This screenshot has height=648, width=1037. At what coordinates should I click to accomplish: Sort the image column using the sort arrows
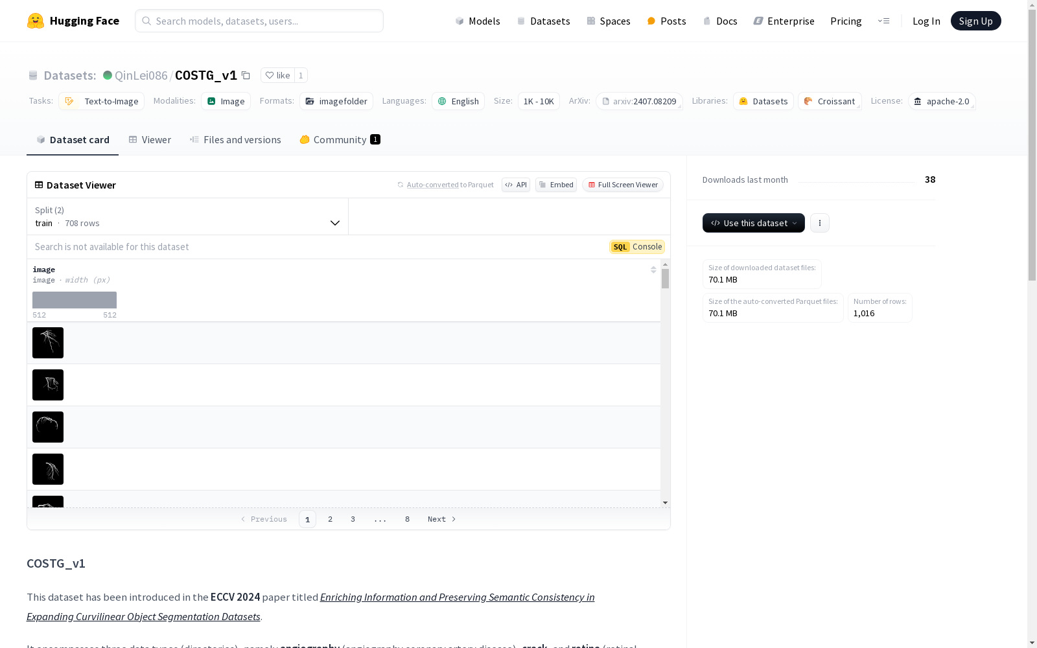tap(653, 270)
